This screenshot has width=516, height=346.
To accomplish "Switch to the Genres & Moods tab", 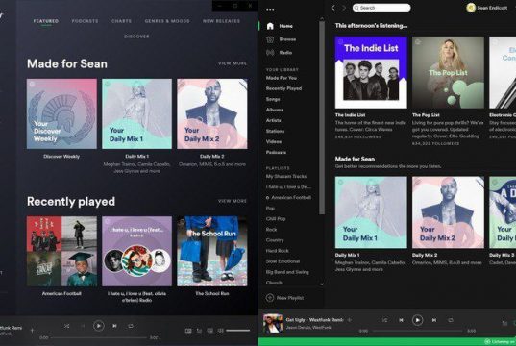I will [167, 21].
